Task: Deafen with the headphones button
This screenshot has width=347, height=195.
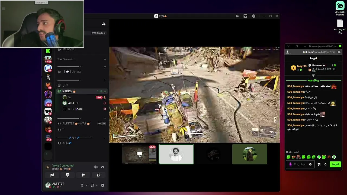Action: pos(92,185)
